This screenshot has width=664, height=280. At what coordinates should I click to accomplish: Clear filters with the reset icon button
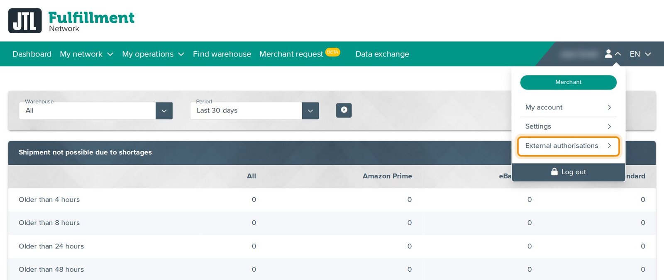pyautogui.click(x=344, y=110)
